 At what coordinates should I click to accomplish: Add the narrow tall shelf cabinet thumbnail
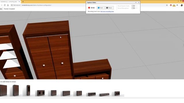pyautogui.click(x=28, y=90)
